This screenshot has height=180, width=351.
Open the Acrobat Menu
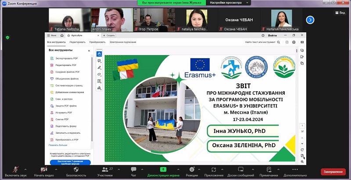click(52, 35)
